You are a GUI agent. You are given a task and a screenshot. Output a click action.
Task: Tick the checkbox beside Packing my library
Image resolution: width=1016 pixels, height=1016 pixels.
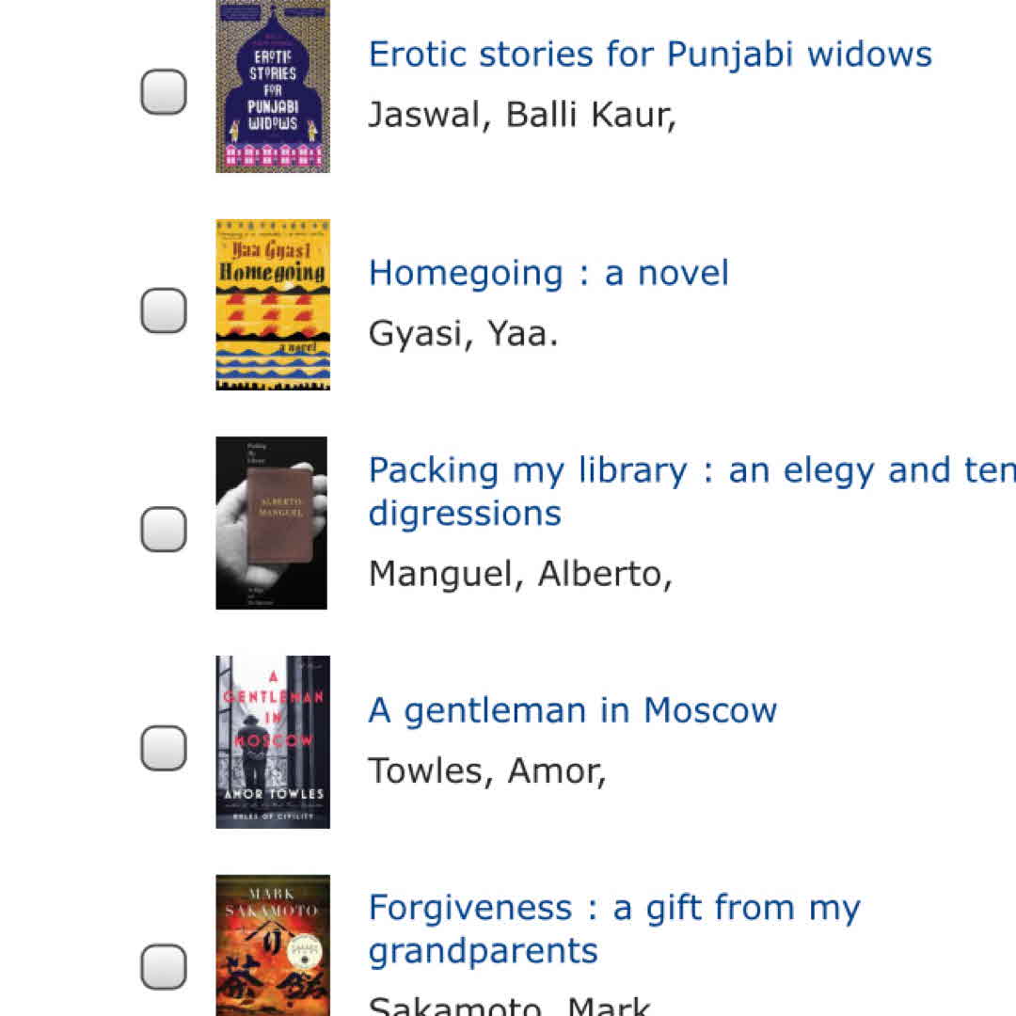[x=164, y=529]
